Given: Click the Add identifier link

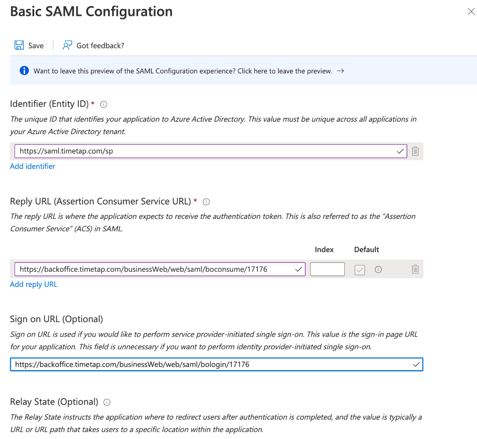Looking at the screenshot, I should tap(32, 166).
